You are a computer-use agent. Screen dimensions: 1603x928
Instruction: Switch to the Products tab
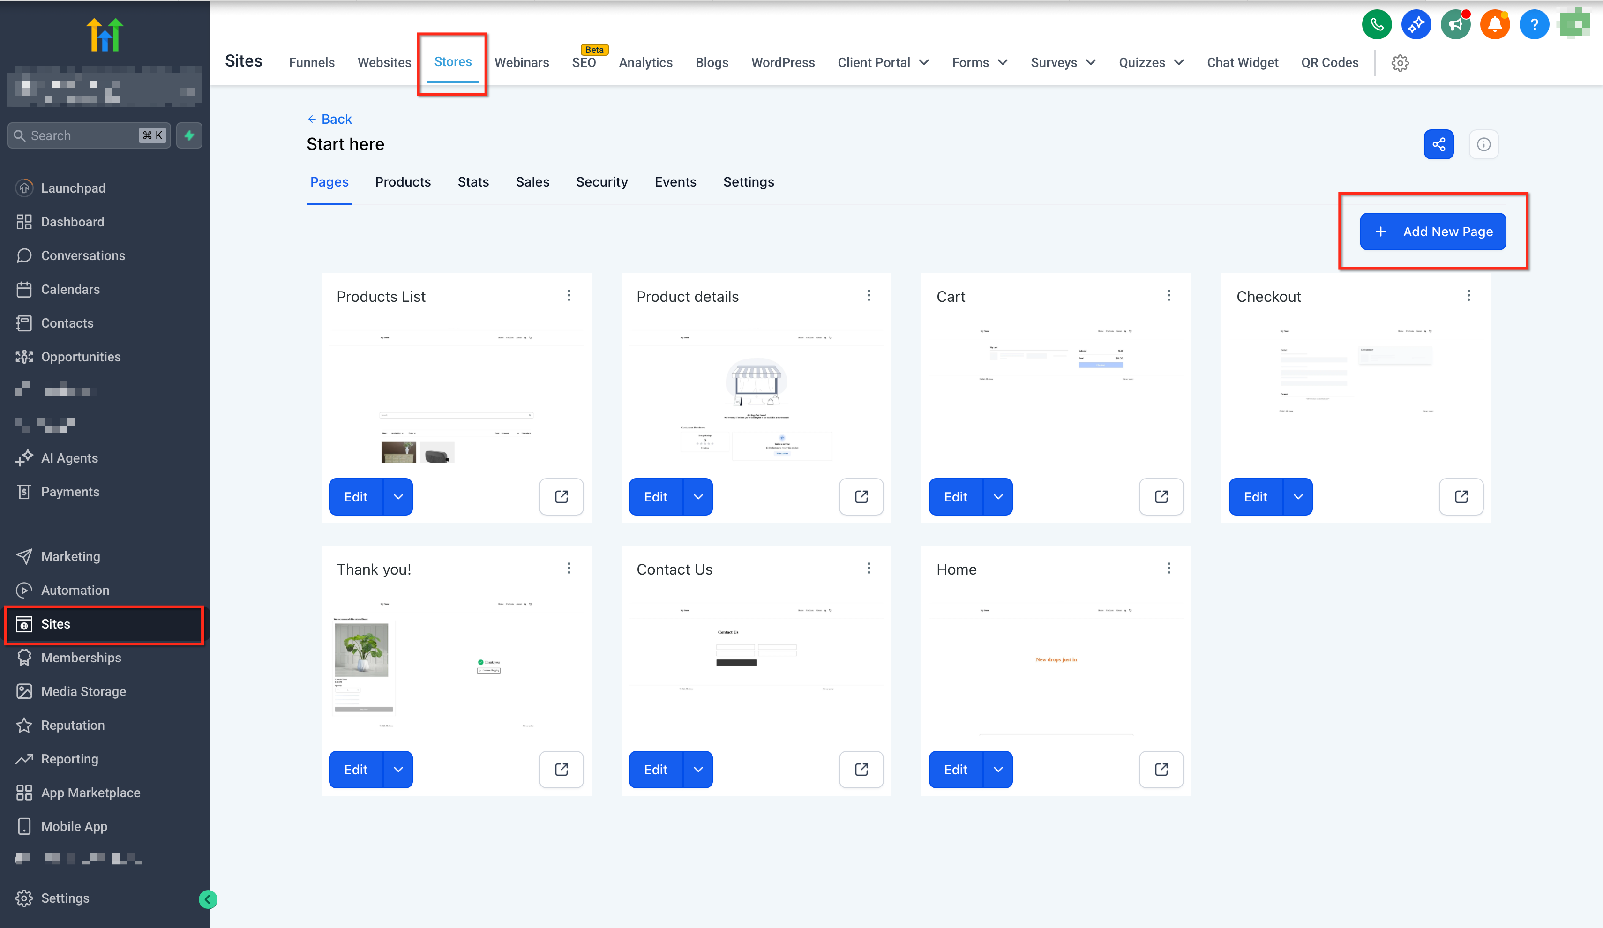403,182
